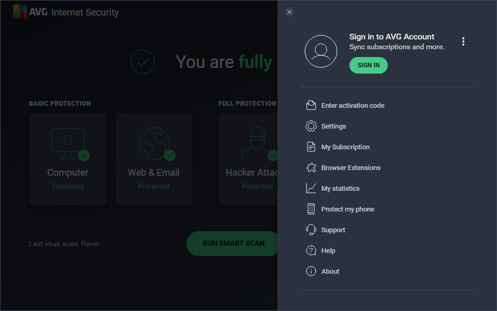Click the My statistics chart icon
Screen dimensions: 497x311
(x=311, y=188)
